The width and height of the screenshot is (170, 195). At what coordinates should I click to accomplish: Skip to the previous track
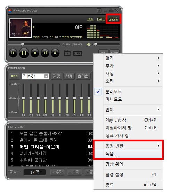[13, 53]
